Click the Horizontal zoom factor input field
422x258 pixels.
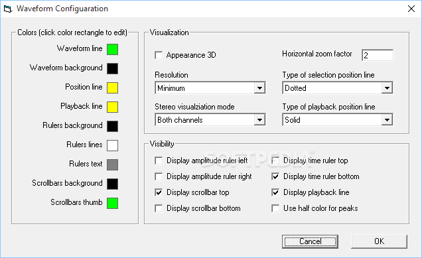click(x=378, y=55)
